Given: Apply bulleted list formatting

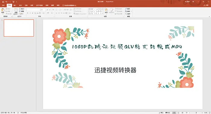Looking at the screenshot, I should (x=57, y=10).
